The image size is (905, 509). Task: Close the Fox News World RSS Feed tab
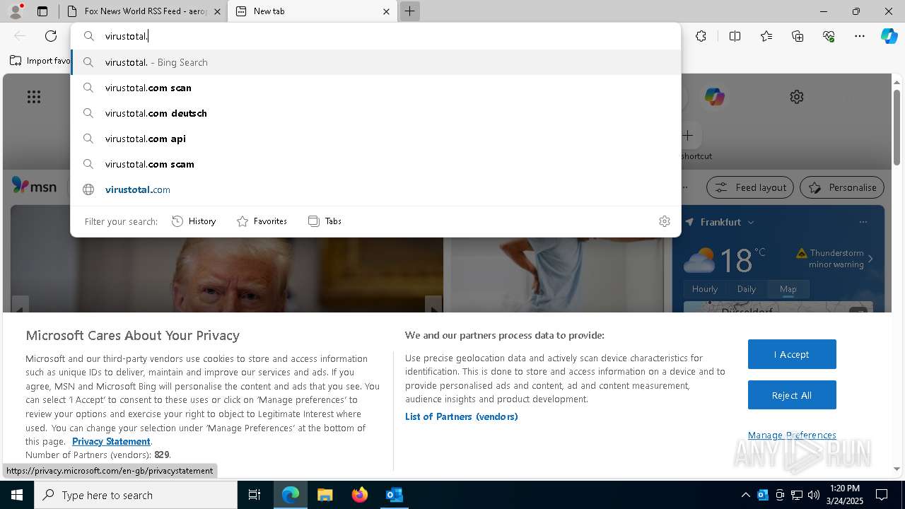click(217, 11)
